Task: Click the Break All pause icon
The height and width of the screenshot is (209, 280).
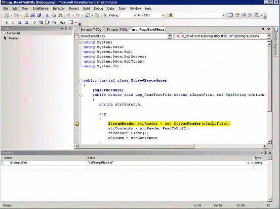Action: coord(13,23)
